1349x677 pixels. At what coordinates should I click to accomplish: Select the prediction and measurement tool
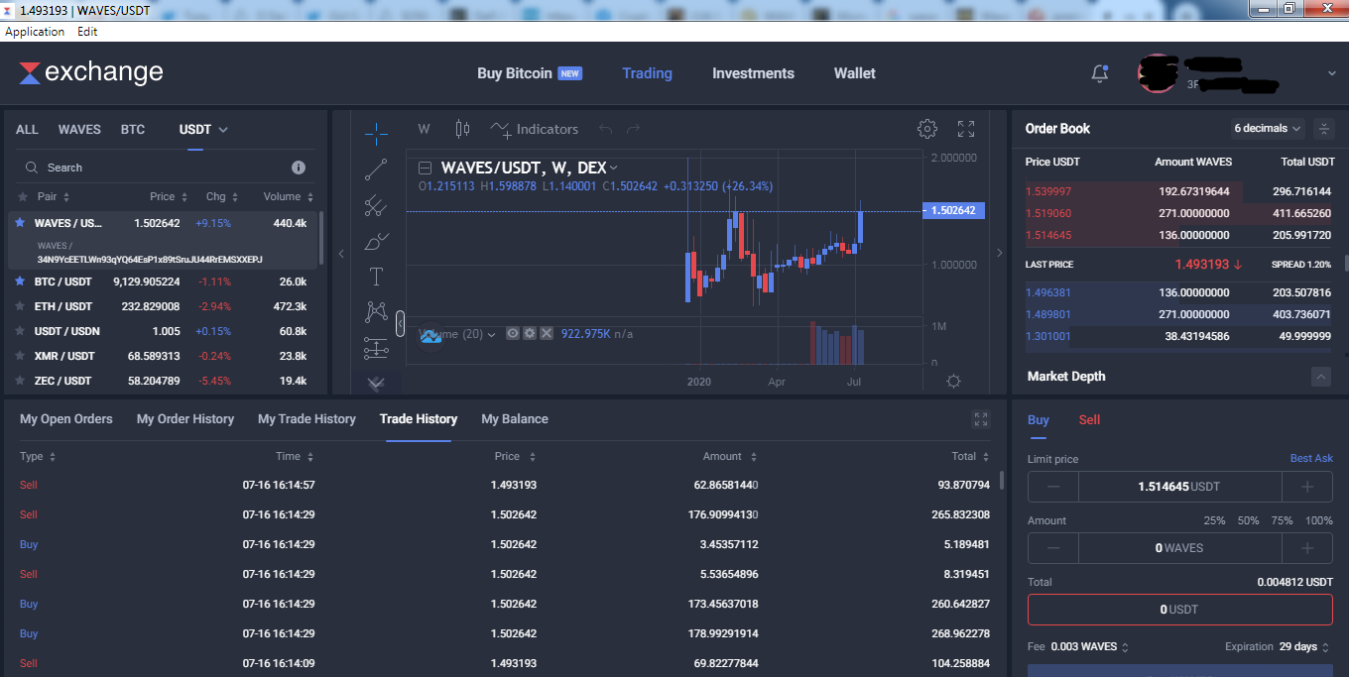click(x=376, y=348)
